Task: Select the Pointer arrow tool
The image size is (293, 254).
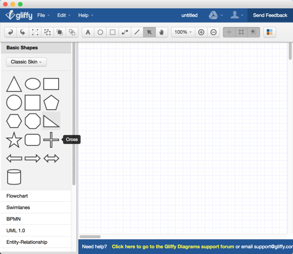Action: 149,32
